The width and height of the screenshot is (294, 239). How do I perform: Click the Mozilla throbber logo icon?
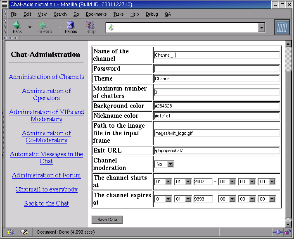(282, 27)
